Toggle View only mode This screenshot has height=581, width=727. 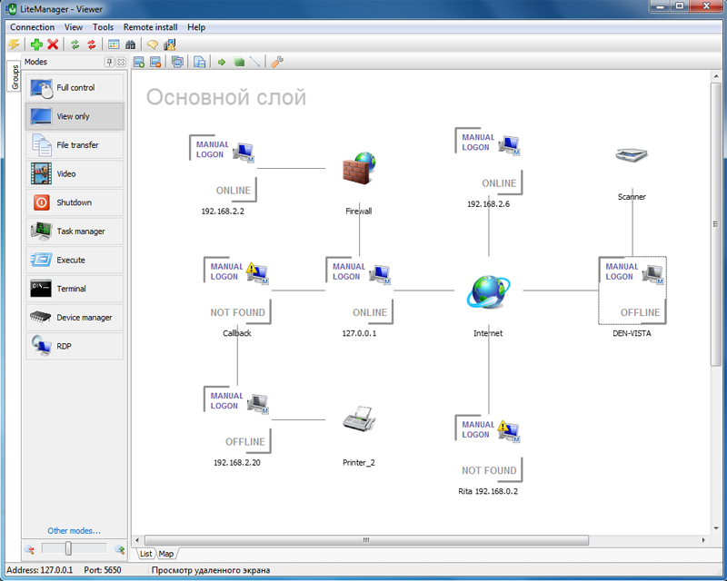74,116
